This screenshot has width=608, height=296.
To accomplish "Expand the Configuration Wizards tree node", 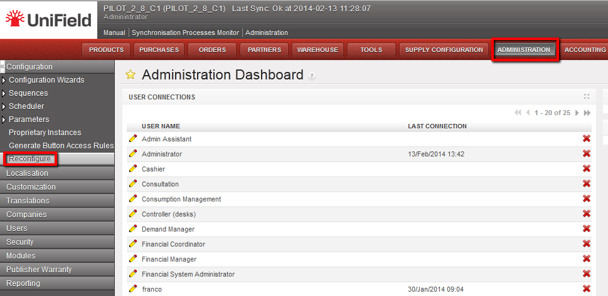I will coord(4,80).
